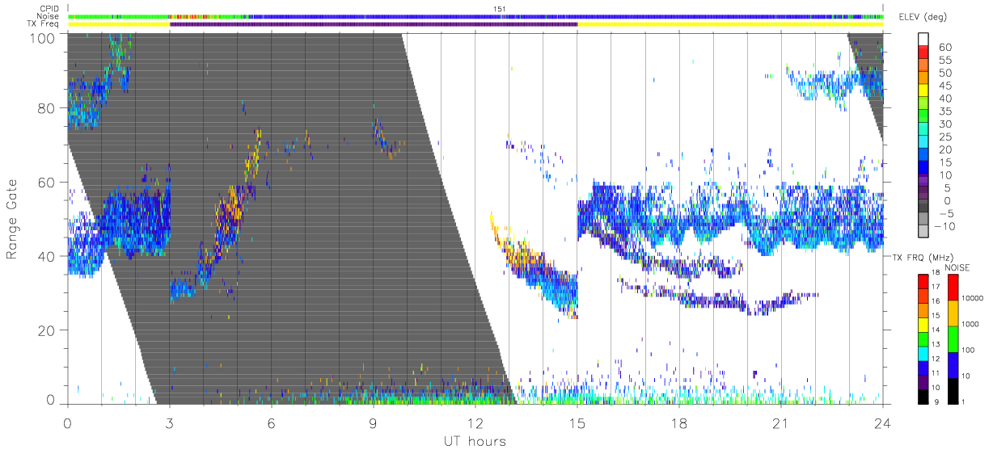Click the CPID value 151

pos(499,9)
